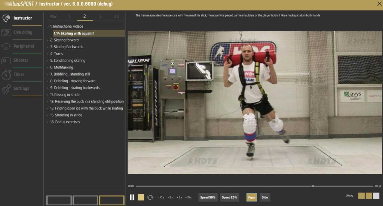The width and height of the screenshot is (383, 206).
Task: Select the Shooter module icon
Action: 6,61
